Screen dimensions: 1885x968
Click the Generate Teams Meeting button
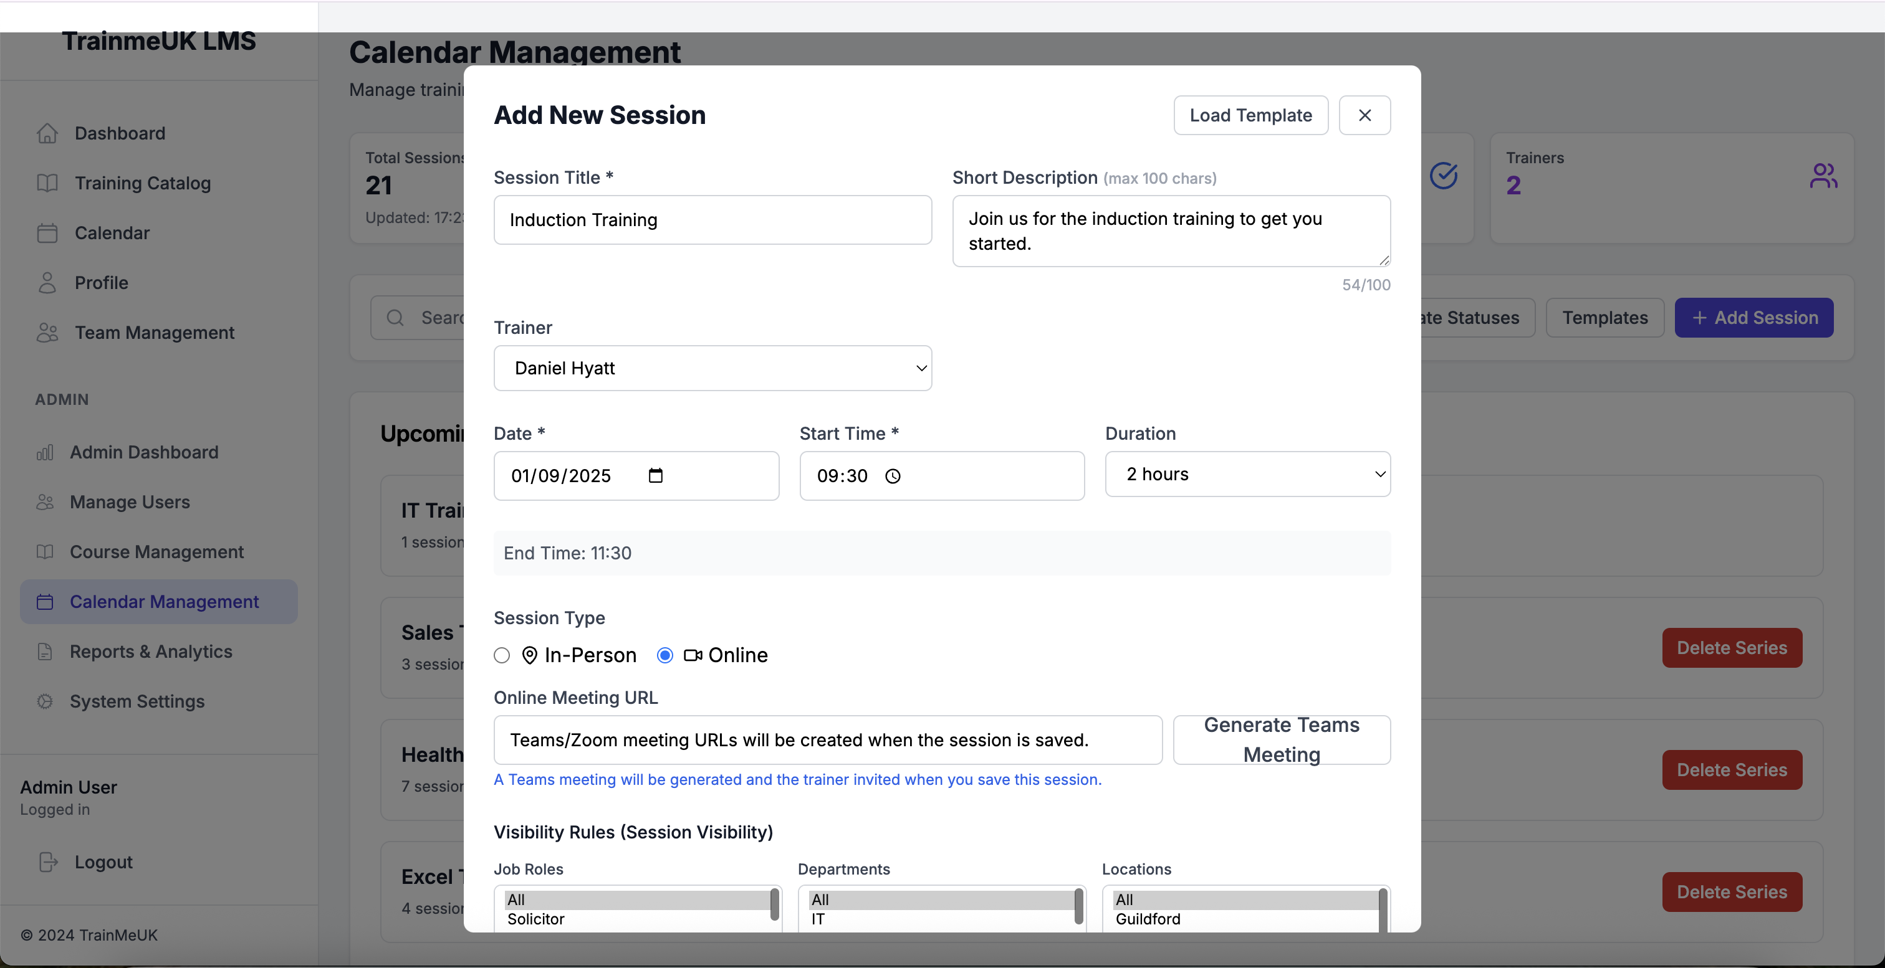tap(1282, 740)
